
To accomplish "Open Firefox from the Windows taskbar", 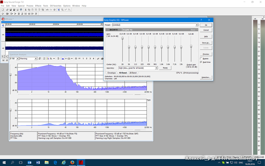I will click(x=72, y=162).
